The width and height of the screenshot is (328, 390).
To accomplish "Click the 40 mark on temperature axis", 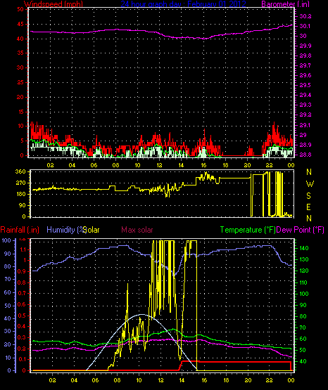I will coord(303,361).
